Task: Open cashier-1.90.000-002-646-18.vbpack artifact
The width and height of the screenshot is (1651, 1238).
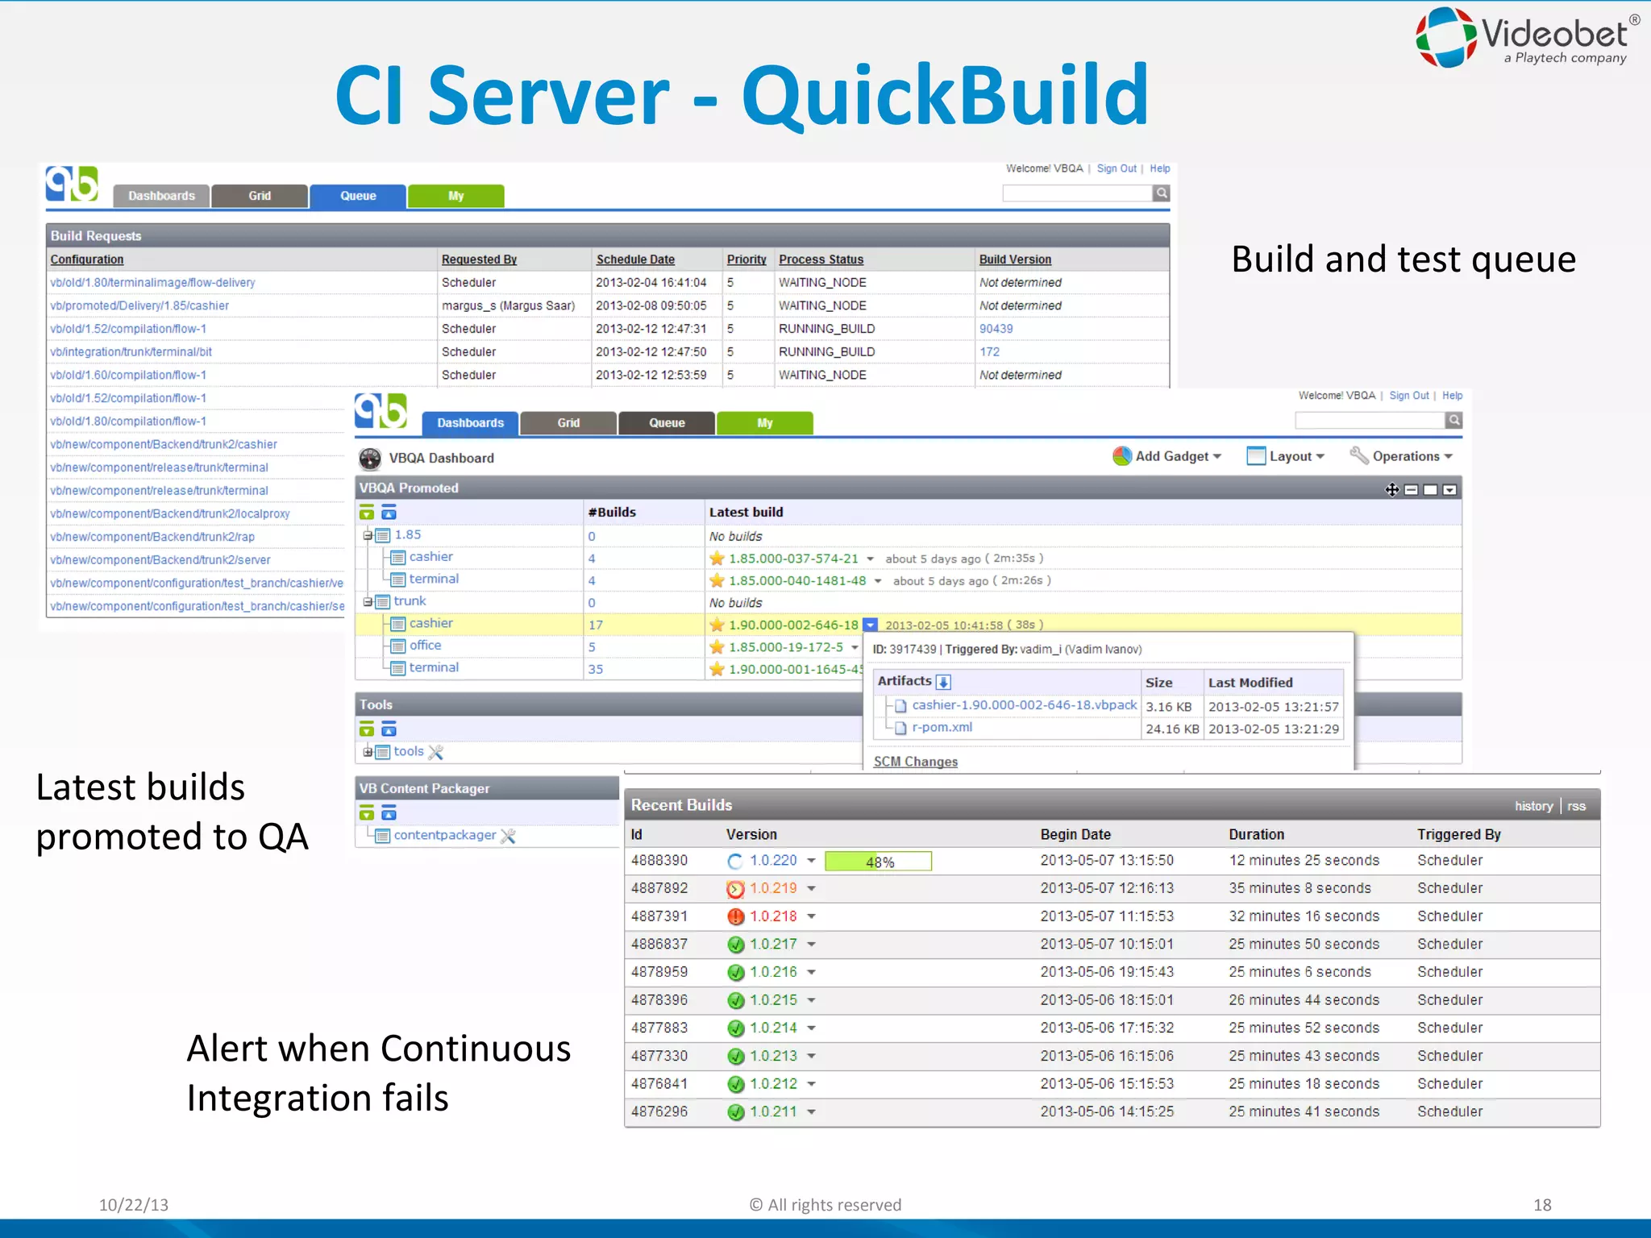Action: pyautogui.click(x=1024, y=705)
